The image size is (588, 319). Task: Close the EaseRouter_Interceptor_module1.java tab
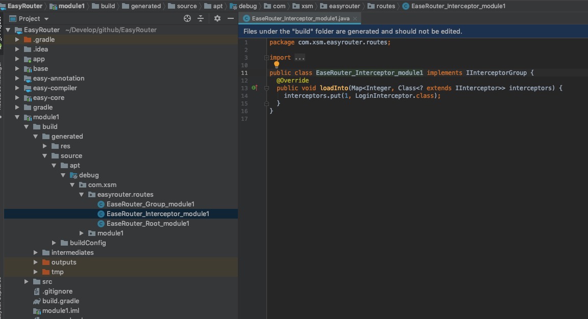click(x=355, y=18)
